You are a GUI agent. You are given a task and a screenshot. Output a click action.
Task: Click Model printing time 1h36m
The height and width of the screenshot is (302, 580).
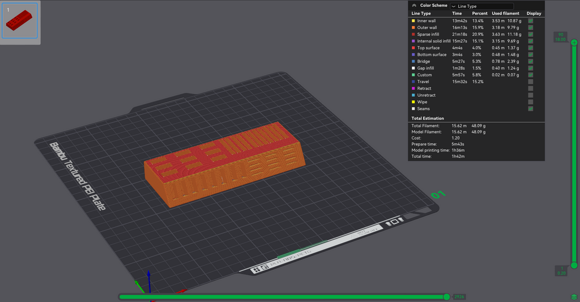(458, 150)
